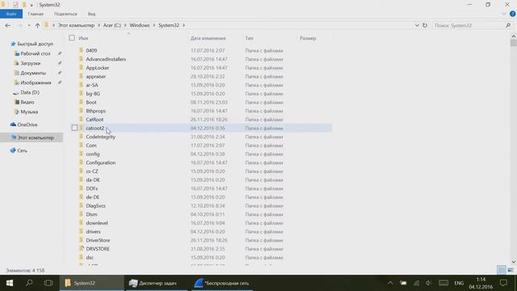Click the Forward navigation arrow
This screenshot has width=517, height=291.
click(x=19, y=25)
